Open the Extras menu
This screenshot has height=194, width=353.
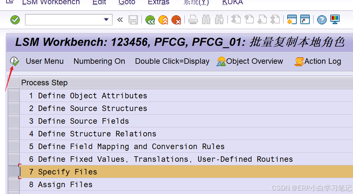[158, 2]
